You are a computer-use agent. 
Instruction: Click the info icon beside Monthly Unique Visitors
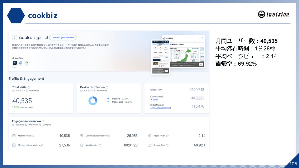coord(42,145)
